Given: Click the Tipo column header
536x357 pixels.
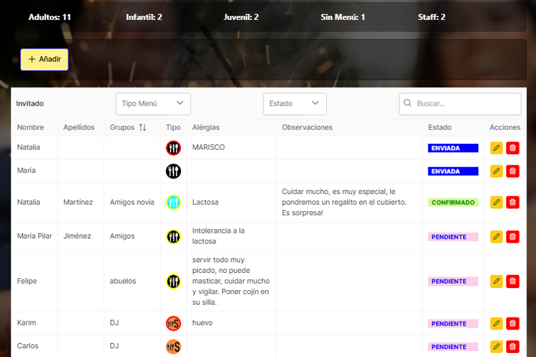Looking at the screenshot, I should tap(173, 127).
